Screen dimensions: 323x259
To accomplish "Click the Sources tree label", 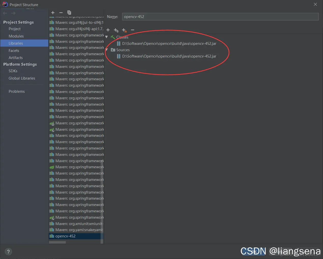I will [x=123, y=50].
